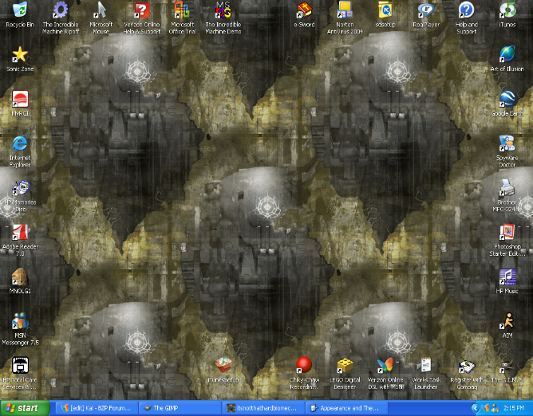Open the Windows Start menu
This screenshot has width=533, height=416.
tap(25, 408)
